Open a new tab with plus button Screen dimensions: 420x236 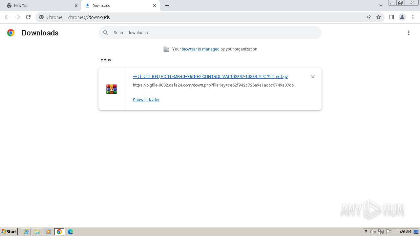point(167,6)
